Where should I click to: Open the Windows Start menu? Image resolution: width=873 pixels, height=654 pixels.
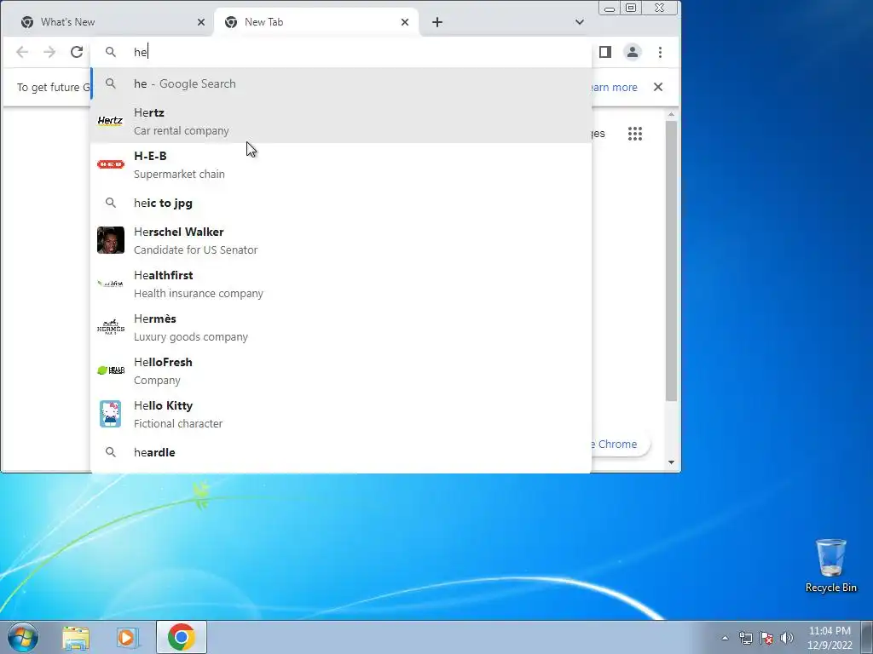pyautogui.click(x=22, y=637)
